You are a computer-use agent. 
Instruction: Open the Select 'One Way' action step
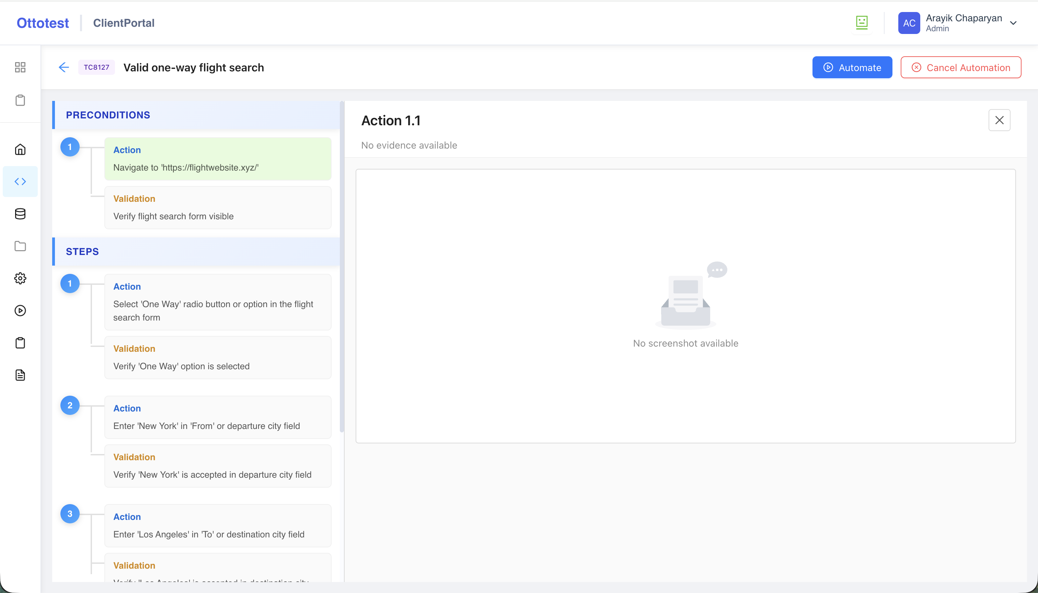pyautogui.click(x=218, y=302)
